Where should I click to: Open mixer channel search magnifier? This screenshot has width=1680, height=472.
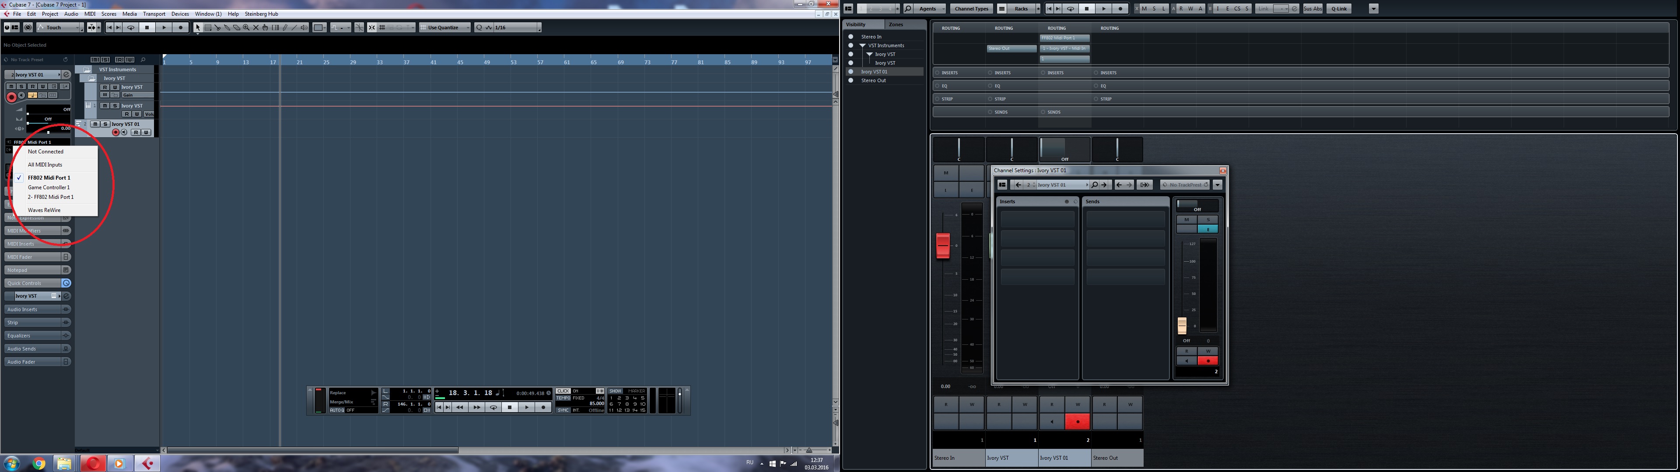[x=908, y=8]
